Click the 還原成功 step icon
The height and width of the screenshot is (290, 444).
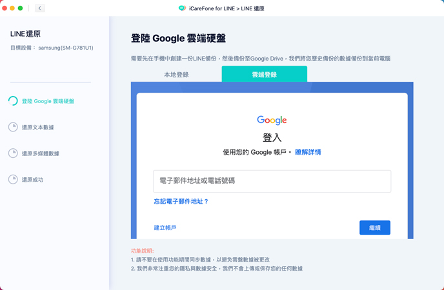[13, 180]
